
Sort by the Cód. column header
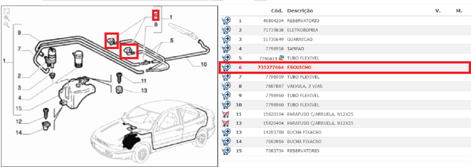click(277, 11)
